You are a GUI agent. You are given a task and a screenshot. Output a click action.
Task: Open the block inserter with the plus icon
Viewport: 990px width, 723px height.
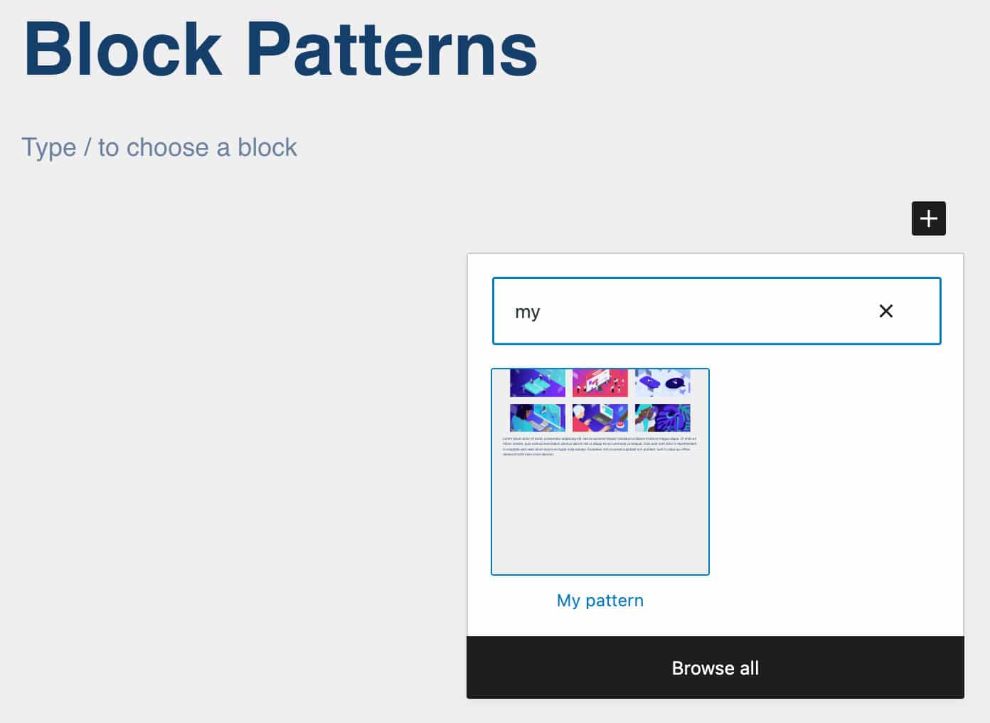(928, 218)
